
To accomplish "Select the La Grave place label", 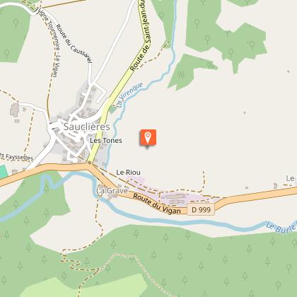I will click(112, 191).
